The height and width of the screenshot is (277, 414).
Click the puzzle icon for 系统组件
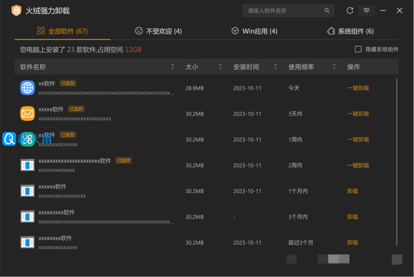pos(331,31)
